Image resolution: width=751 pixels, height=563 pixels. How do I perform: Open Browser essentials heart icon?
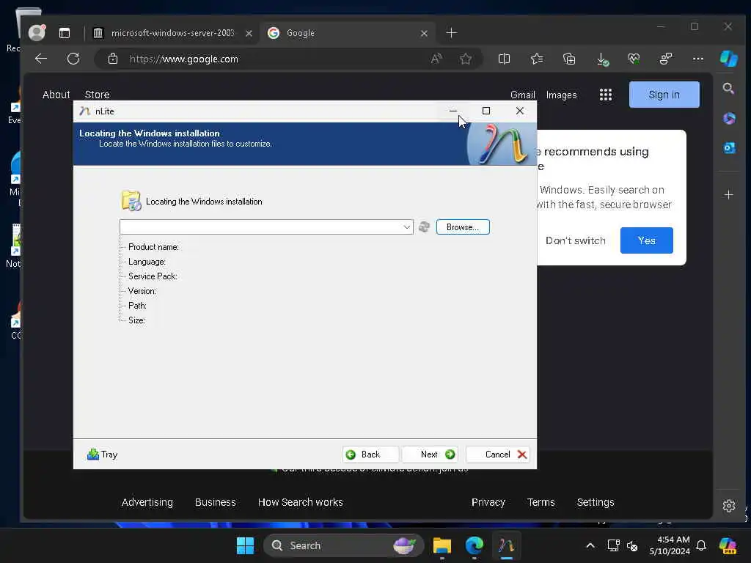coord(634,59)
